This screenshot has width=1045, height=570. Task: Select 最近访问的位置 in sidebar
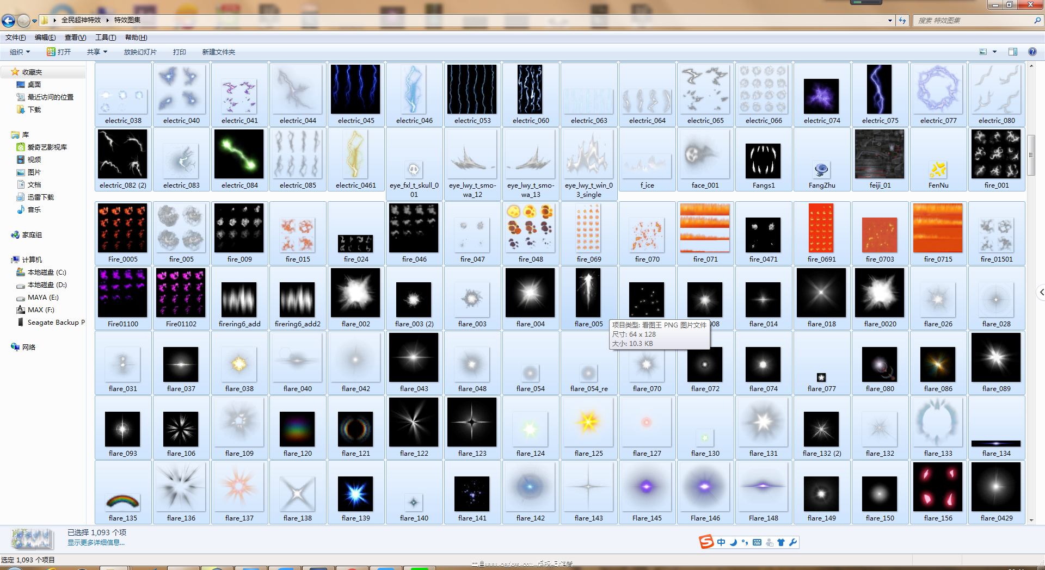[x=50, y=97]
